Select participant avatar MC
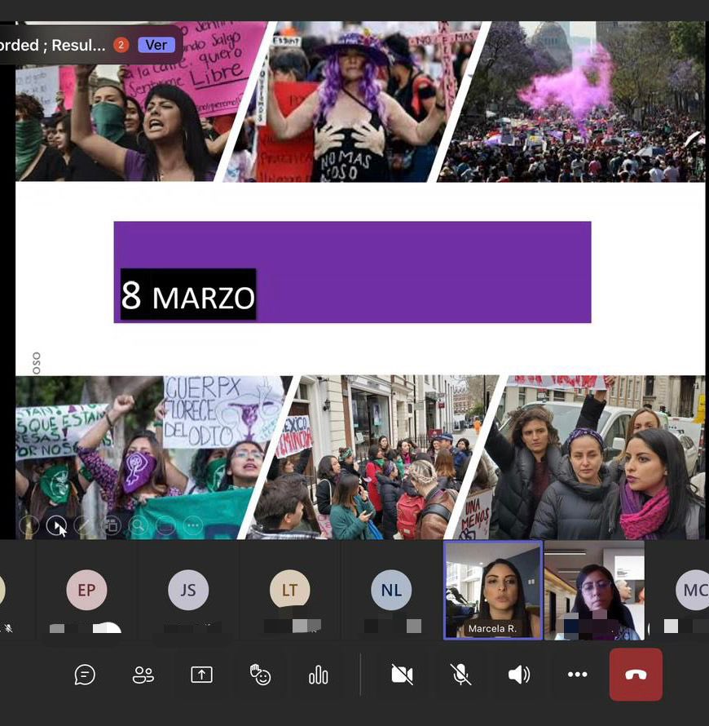The width and height of the screenshot is (709, 726). [x=693, y=590]
